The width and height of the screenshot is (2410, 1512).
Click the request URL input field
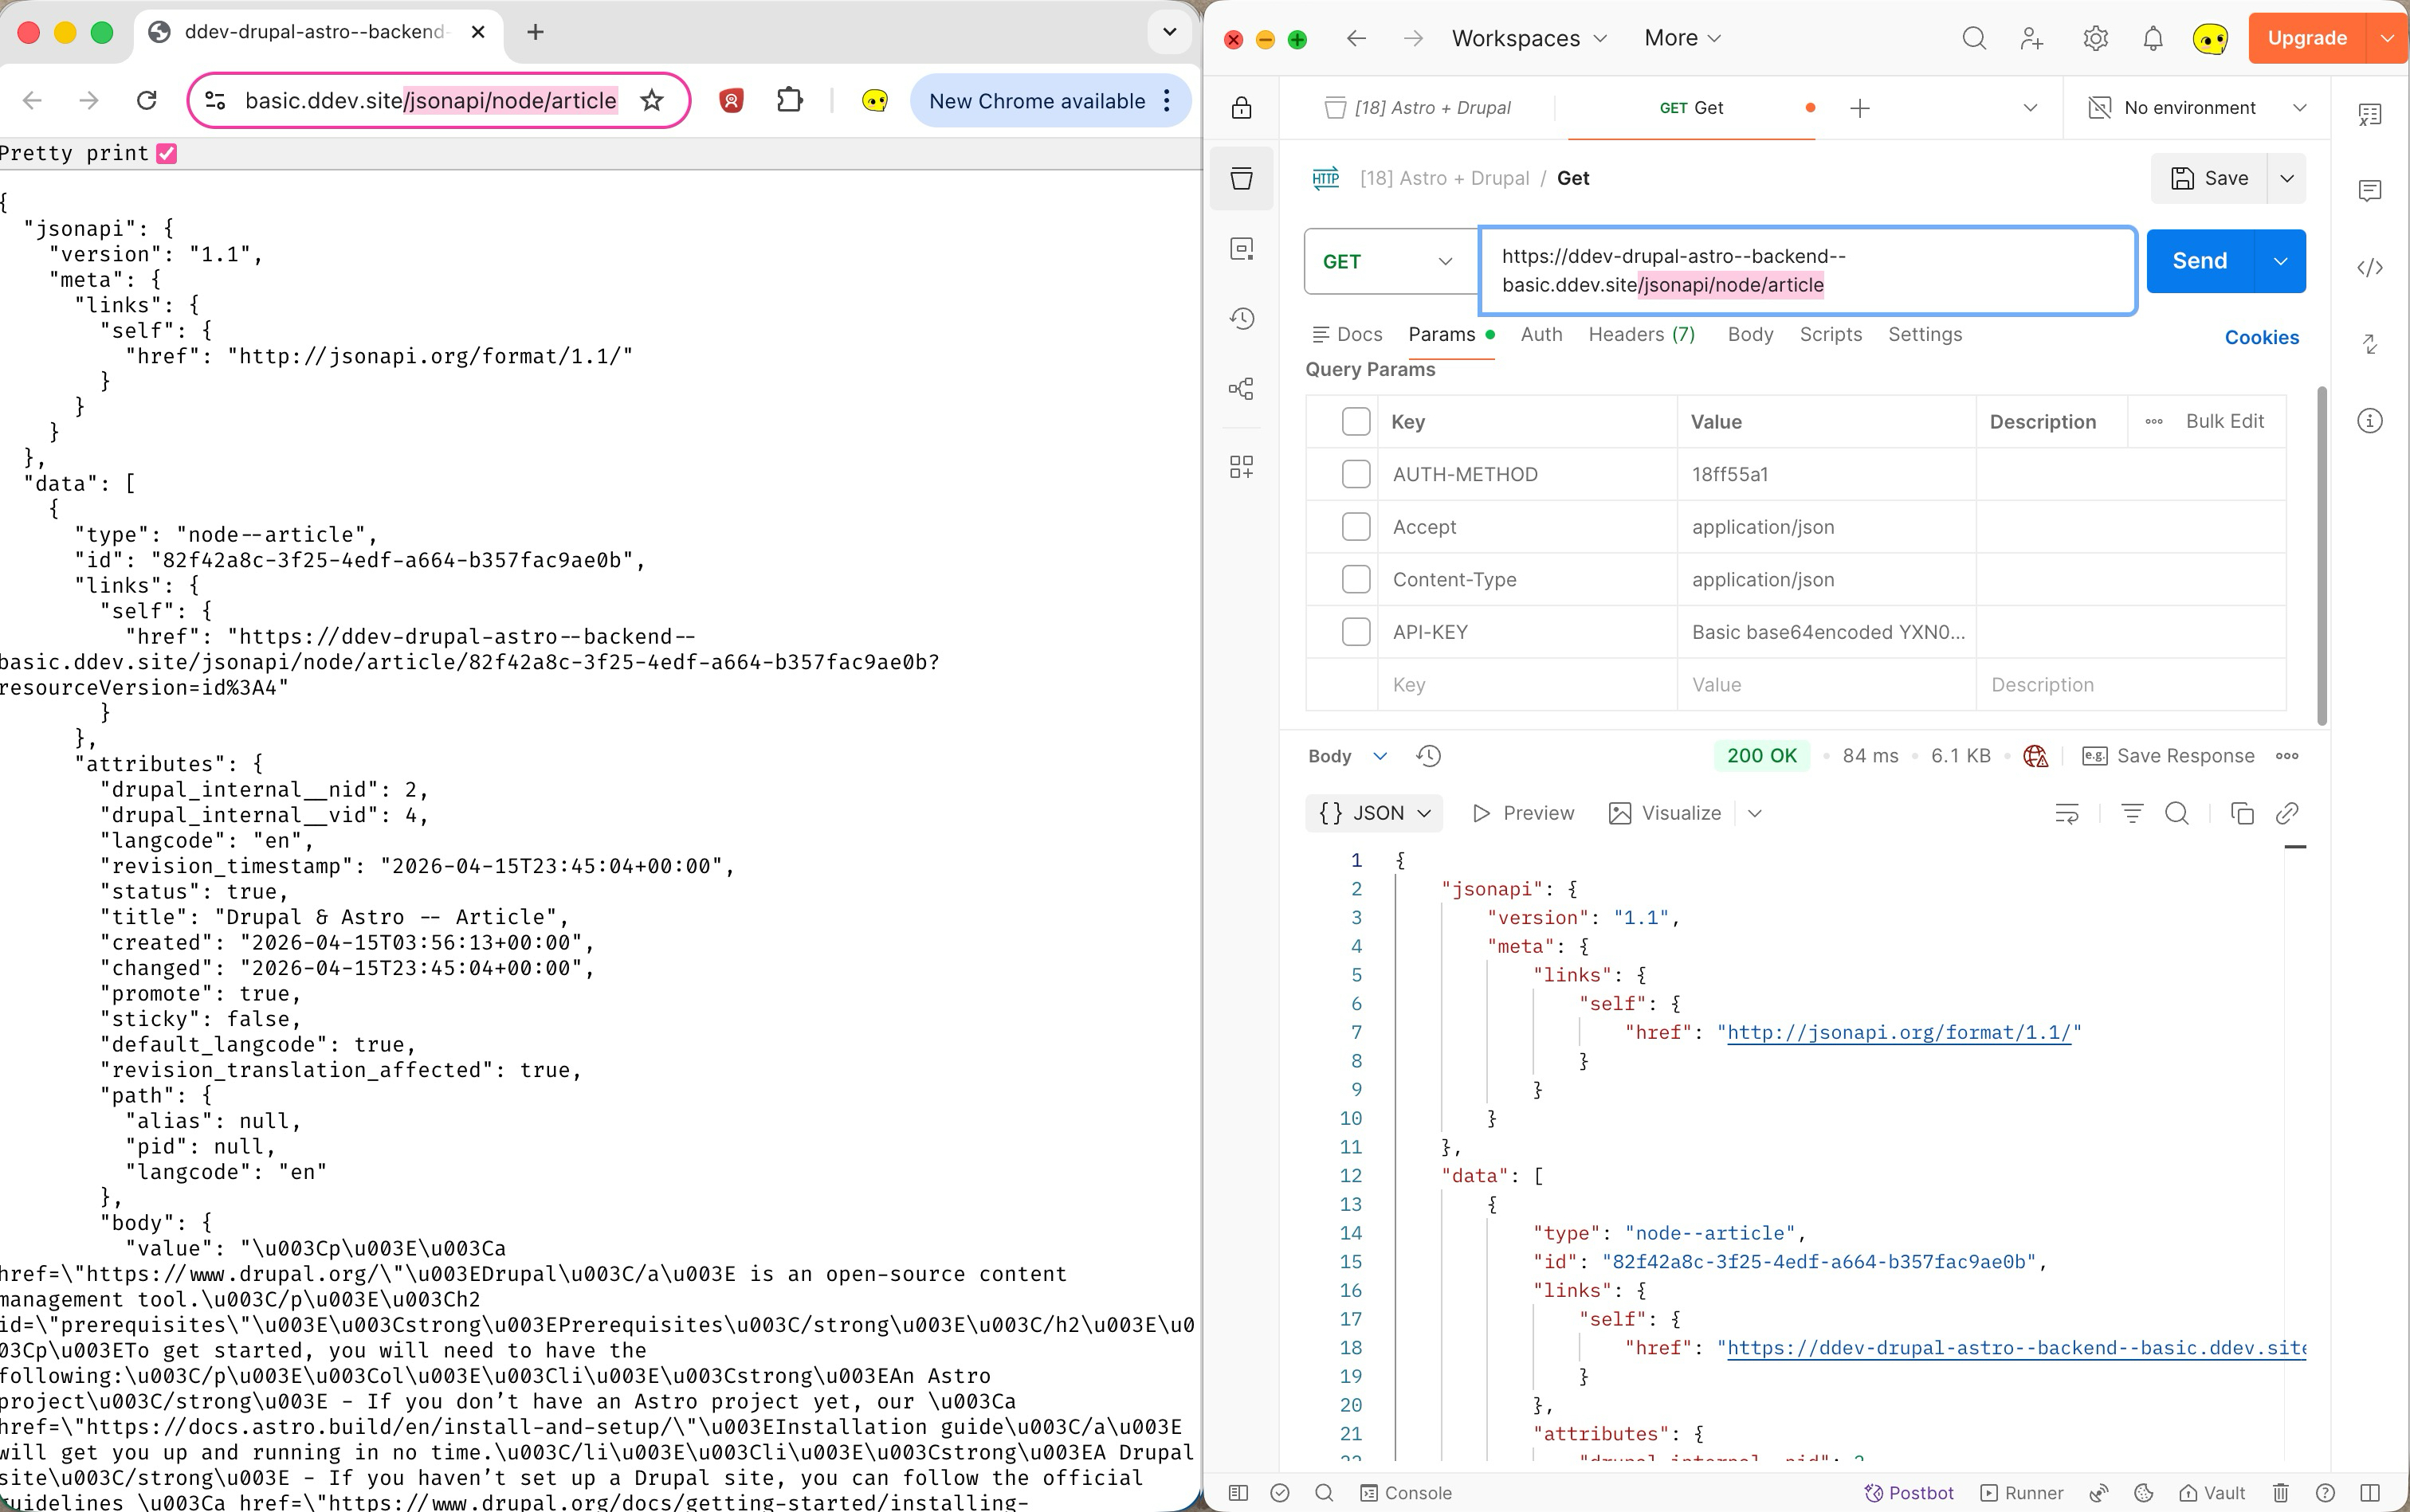[1806, 271]
